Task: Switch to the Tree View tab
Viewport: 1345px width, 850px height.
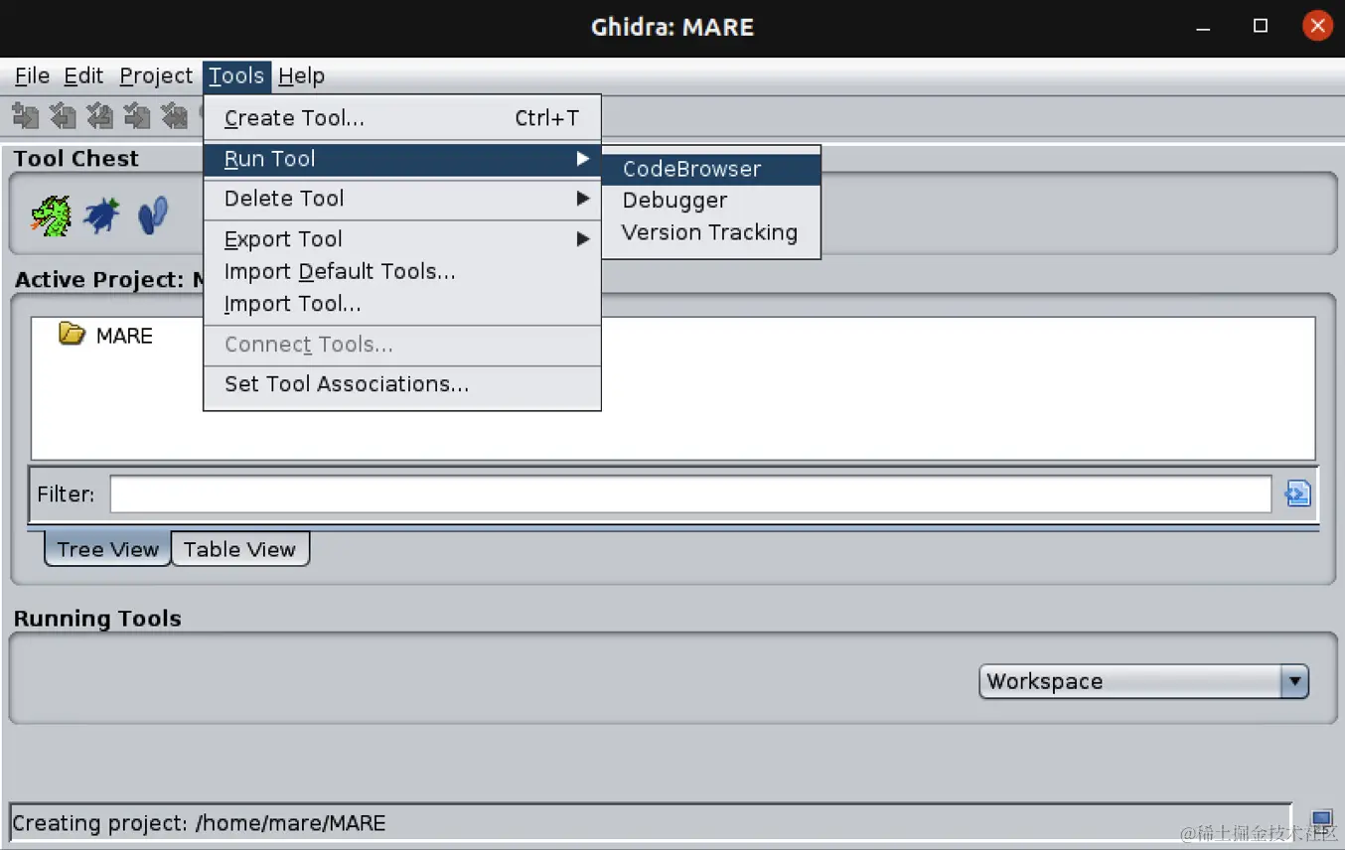Action: (x=107, y=549)
